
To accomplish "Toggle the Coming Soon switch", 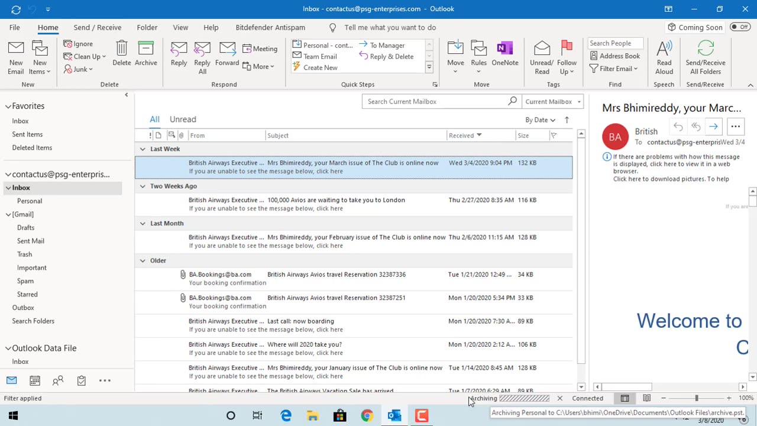I will (740, 27).
